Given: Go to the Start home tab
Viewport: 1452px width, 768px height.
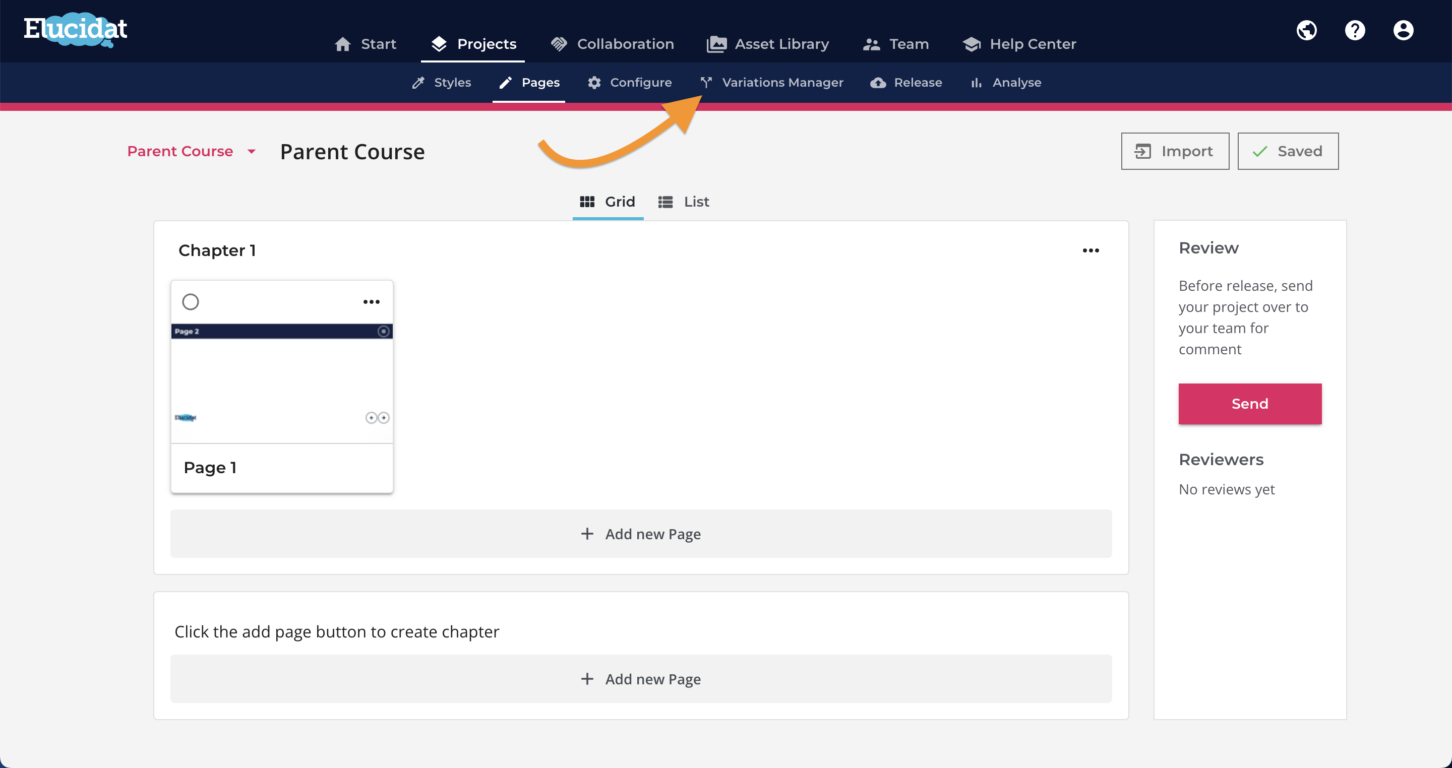Looking at the screenshot, I should click(x=365, y=44).
